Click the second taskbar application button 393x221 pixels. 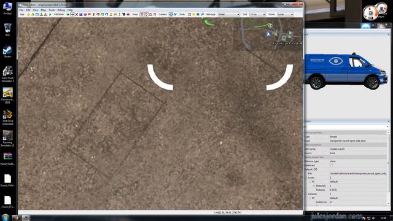tap(26, 218)
